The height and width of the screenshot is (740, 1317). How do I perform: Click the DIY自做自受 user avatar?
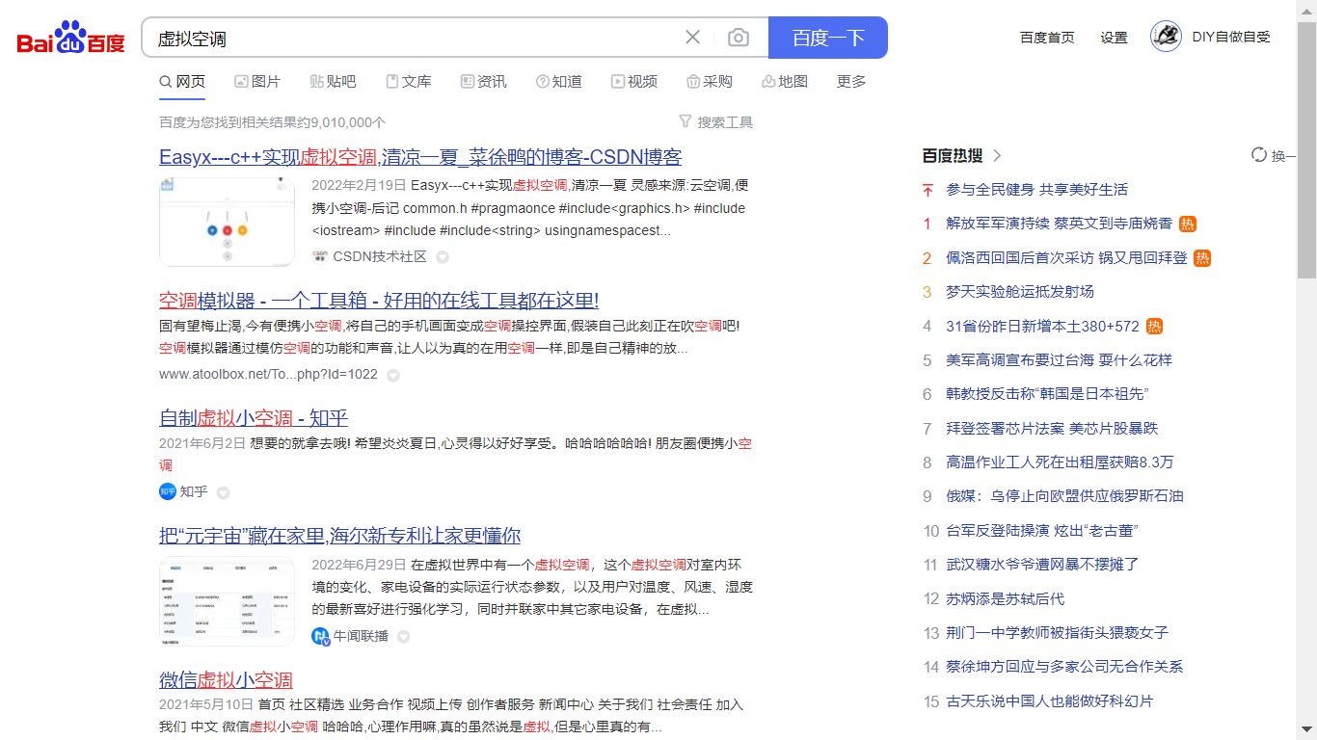point(1166,37)
